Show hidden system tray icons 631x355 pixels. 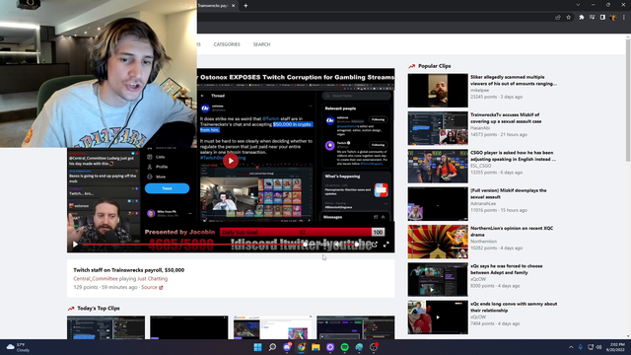click(x=571, y=347)
